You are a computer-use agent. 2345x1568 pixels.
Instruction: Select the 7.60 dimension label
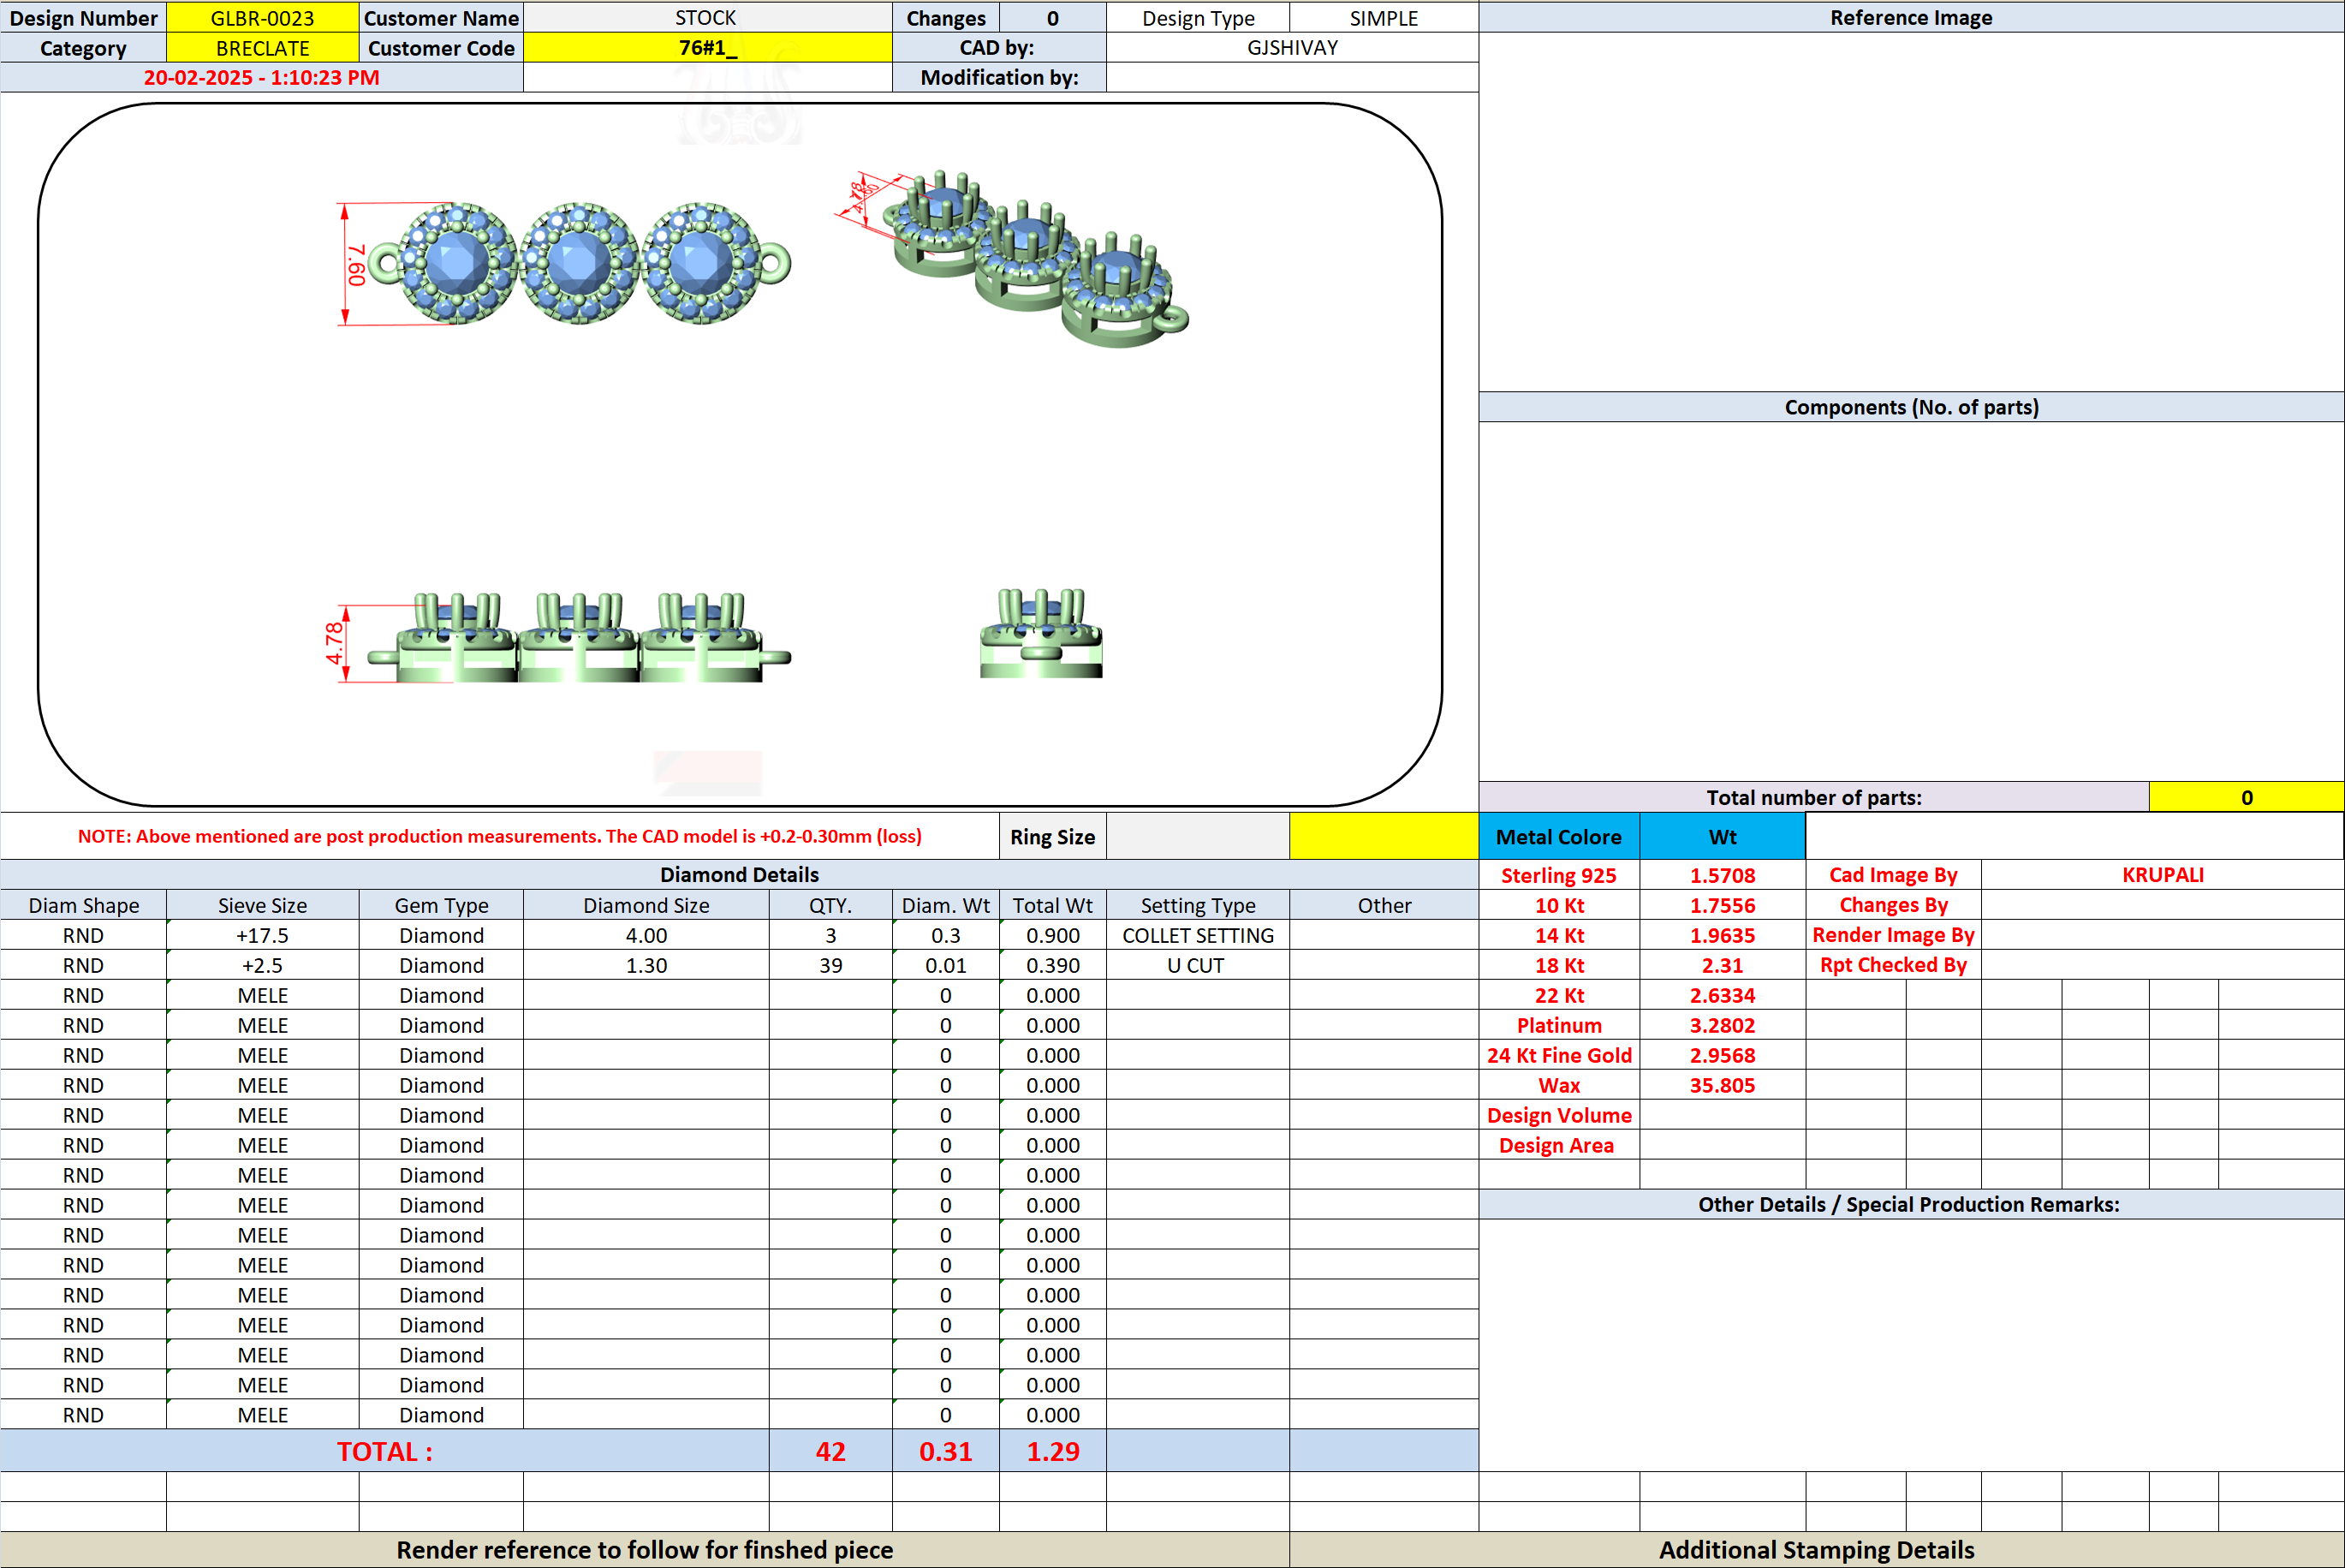coord(357,265)
